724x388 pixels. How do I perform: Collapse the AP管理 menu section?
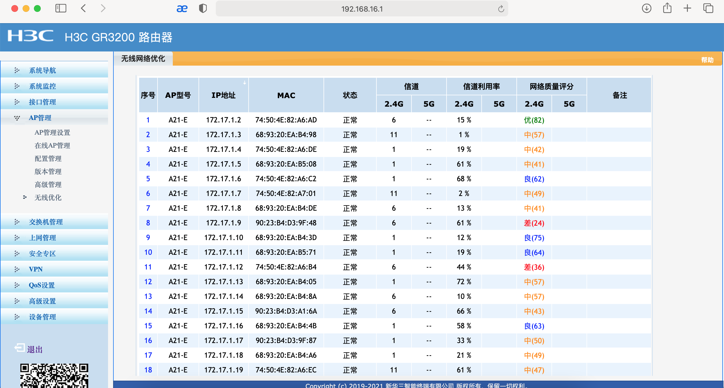coord(40,118)
